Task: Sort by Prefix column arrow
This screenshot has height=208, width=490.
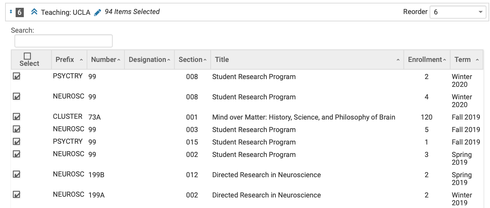Action: (x=81, y=60)
